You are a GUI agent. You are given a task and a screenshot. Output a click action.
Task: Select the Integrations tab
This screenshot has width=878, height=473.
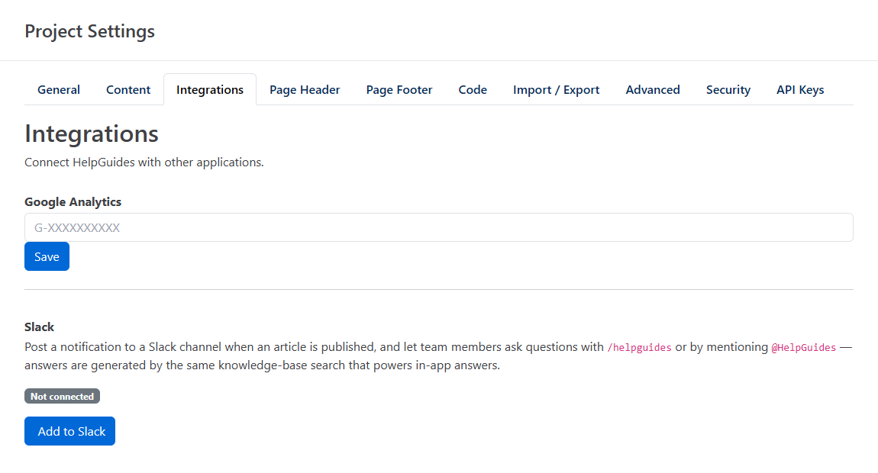[x=210, y=89]
